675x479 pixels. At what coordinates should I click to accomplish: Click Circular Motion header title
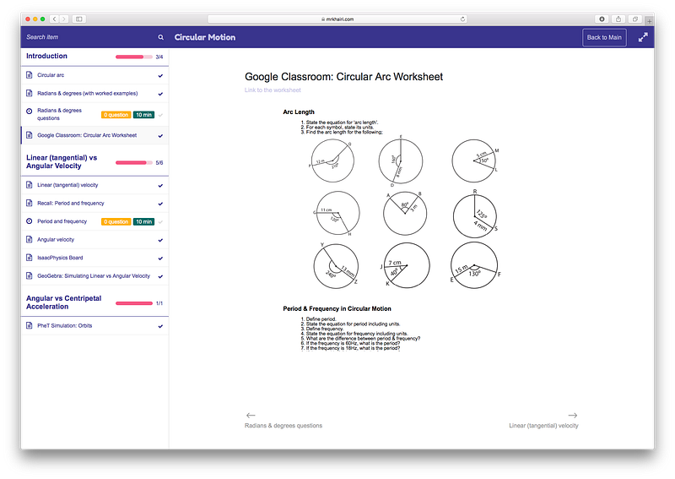205,37
